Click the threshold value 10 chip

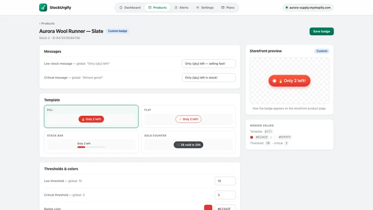(x=268, y=143)
